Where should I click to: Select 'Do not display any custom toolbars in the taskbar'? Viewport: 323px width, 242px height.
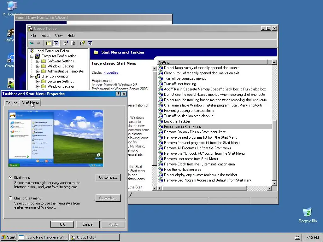click(x=200, y=175)
